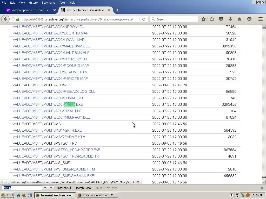Click the tray network icon
The image size is (266, 199).
[x=243, y=195]
